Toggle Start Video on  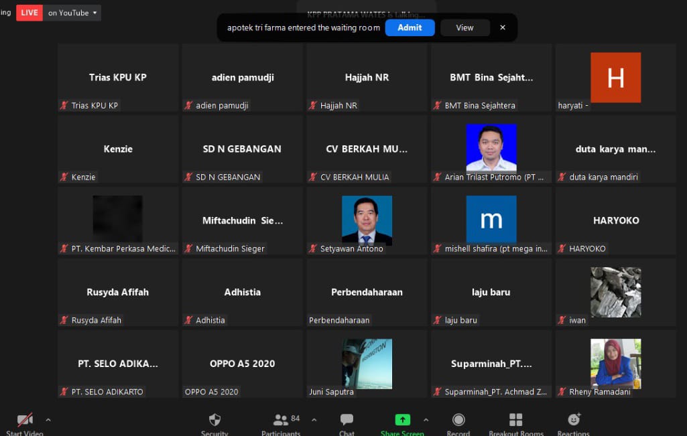pyautogui.click(x=25, y=421)
